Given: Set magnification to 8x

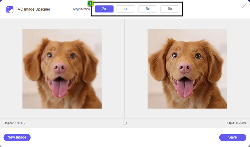Looking at the screenshot, I should point(170,9).
